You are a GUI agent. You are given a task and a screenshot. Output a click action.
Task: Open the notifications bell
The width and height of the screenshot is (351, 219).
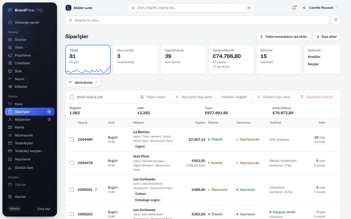(294, 8)
